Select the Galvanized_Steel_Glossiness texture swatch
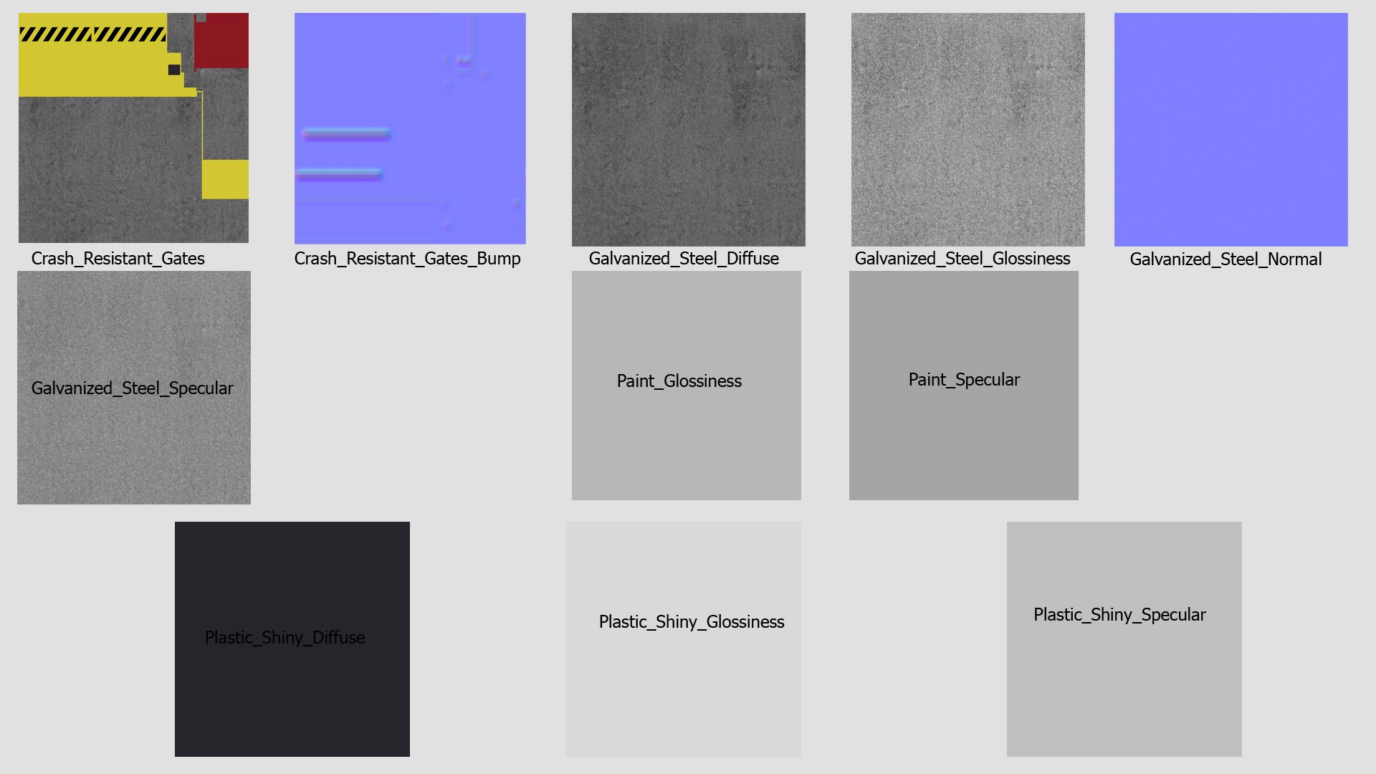Screen dimensions: 1376x774 tap(967, 129)
